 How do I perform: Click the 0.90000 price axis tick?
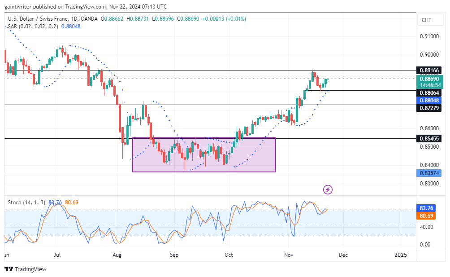click(429, 55)
